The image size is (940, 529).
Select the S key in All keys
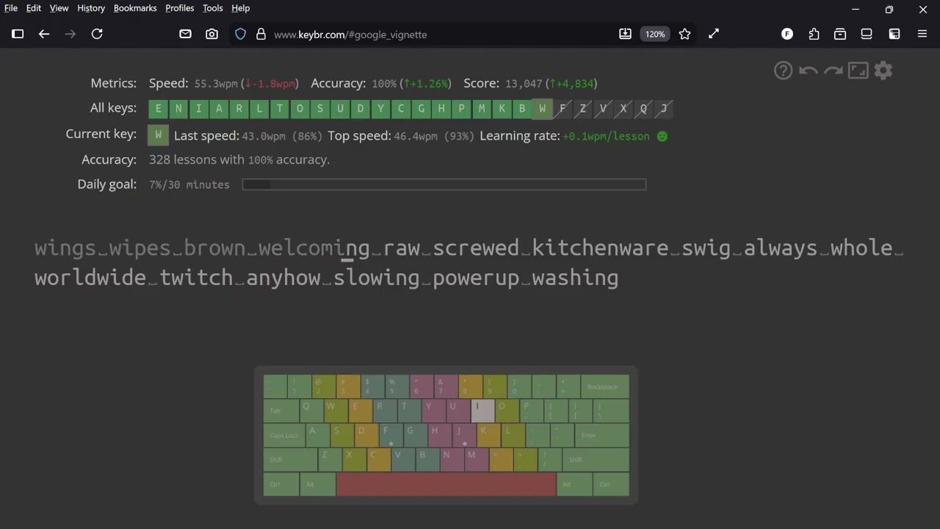(x=319, y=109)
